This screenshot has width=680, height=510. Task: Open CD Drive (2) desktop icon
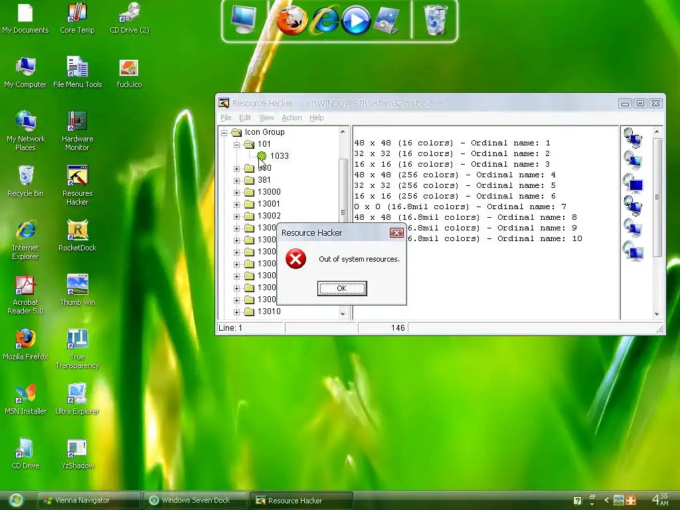(x=129, y=18)
